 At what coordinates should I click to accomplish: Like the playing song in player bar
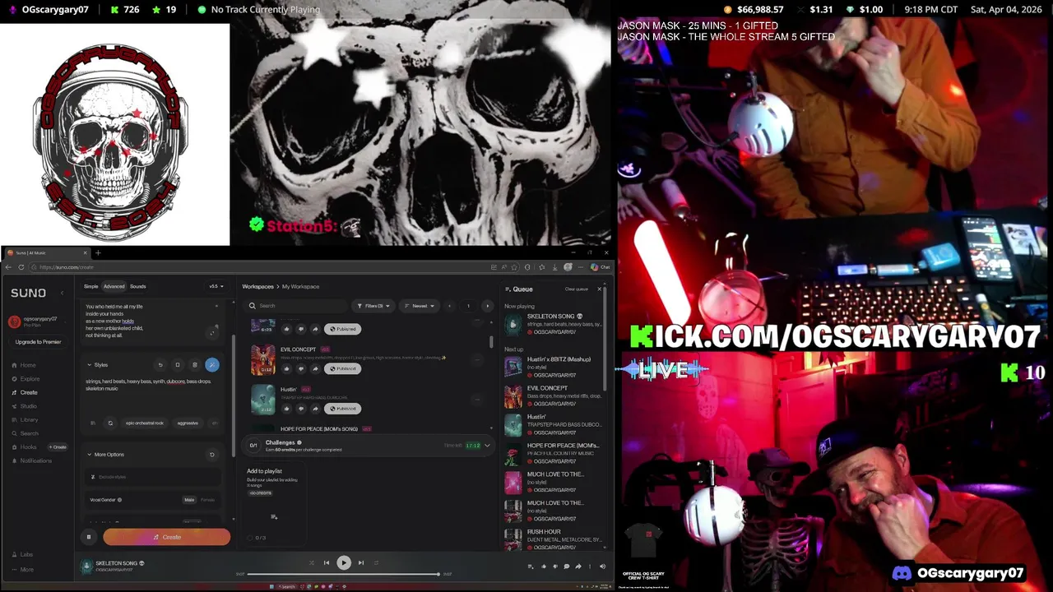544,566
